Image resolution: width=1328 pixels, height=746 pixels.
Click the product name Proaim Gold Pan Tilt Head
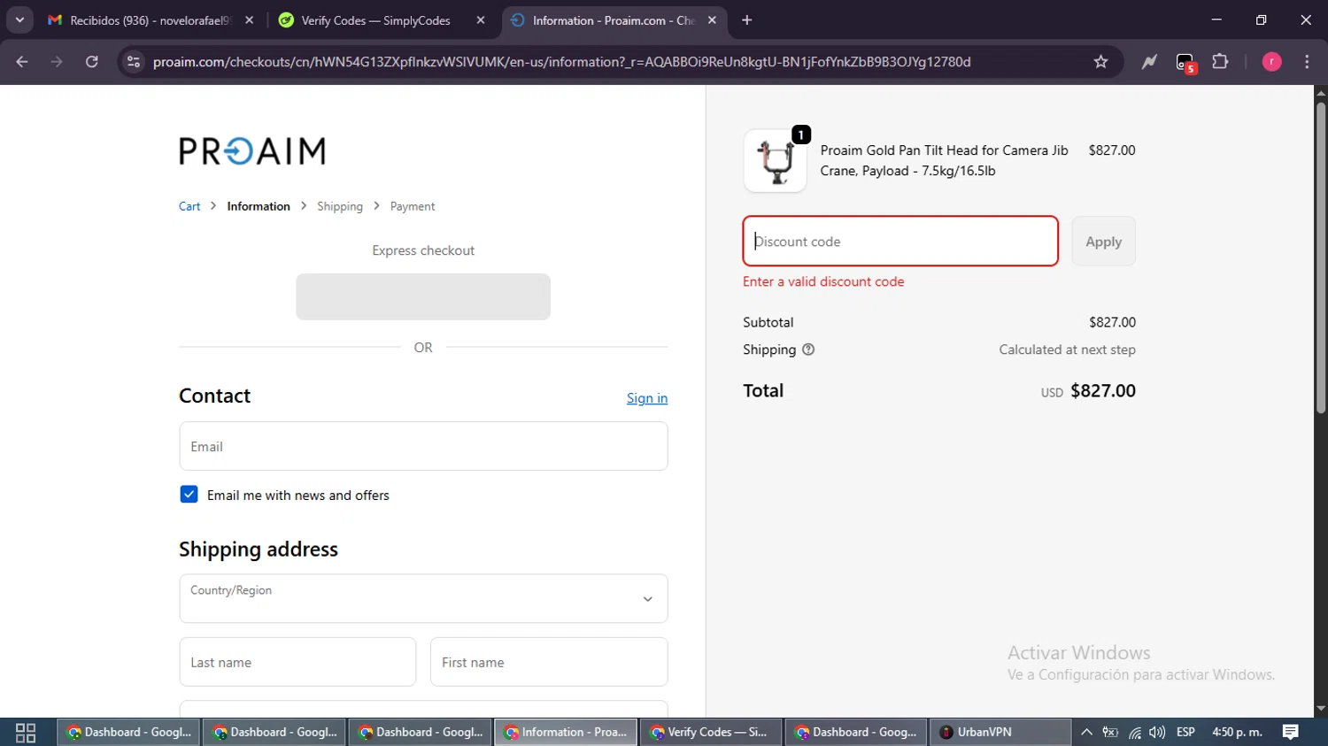click(x=944, y=160)
